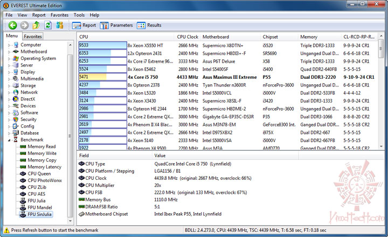
Task: Select CPU AES benchmark
Action: click(x=37, y=194)
